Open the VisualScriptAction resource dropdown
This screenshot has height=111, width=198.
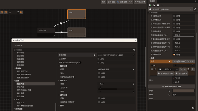click(x=171, y=9)
